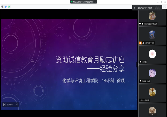Select the 21应化2 participant video thumbnail

[152, 92]
